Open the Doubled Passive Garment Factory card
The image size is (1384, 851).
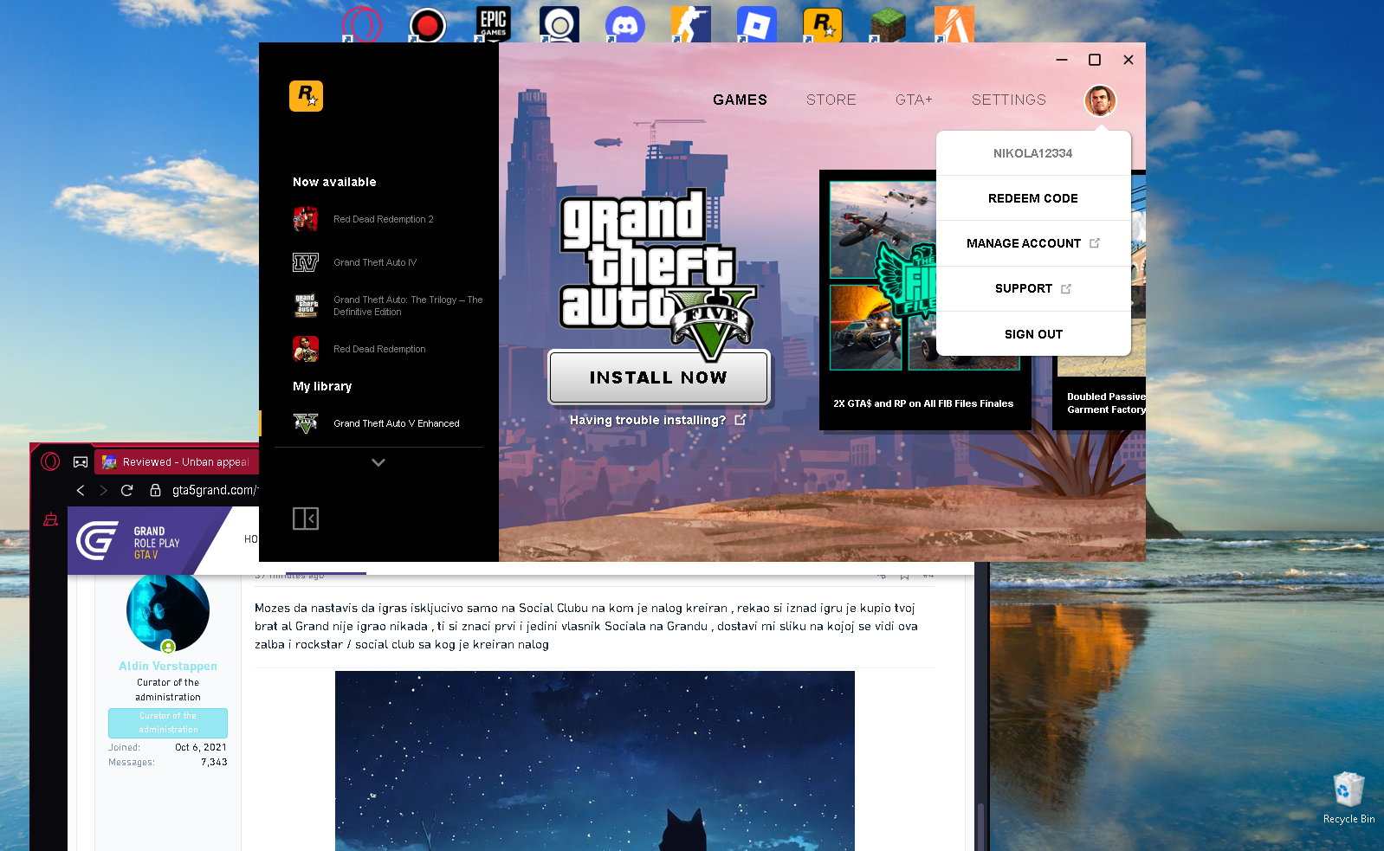click(1101, 403)
